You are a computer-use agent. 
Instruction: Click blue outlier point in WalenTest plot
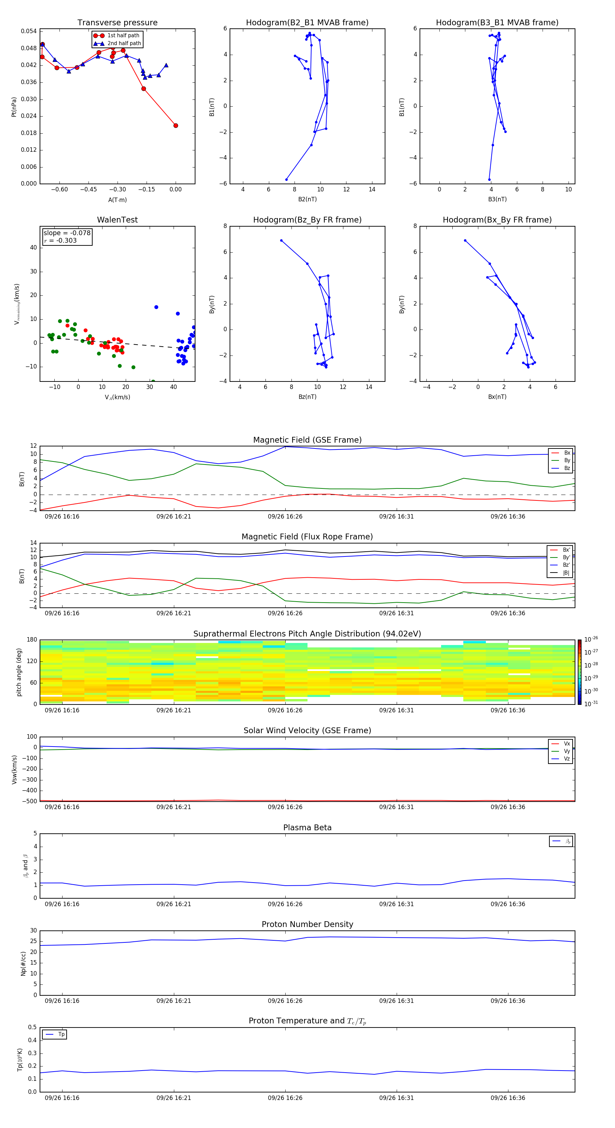click(156, 307)
